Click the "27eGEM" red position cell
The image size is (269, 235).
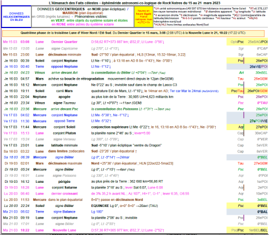(261, 163)
